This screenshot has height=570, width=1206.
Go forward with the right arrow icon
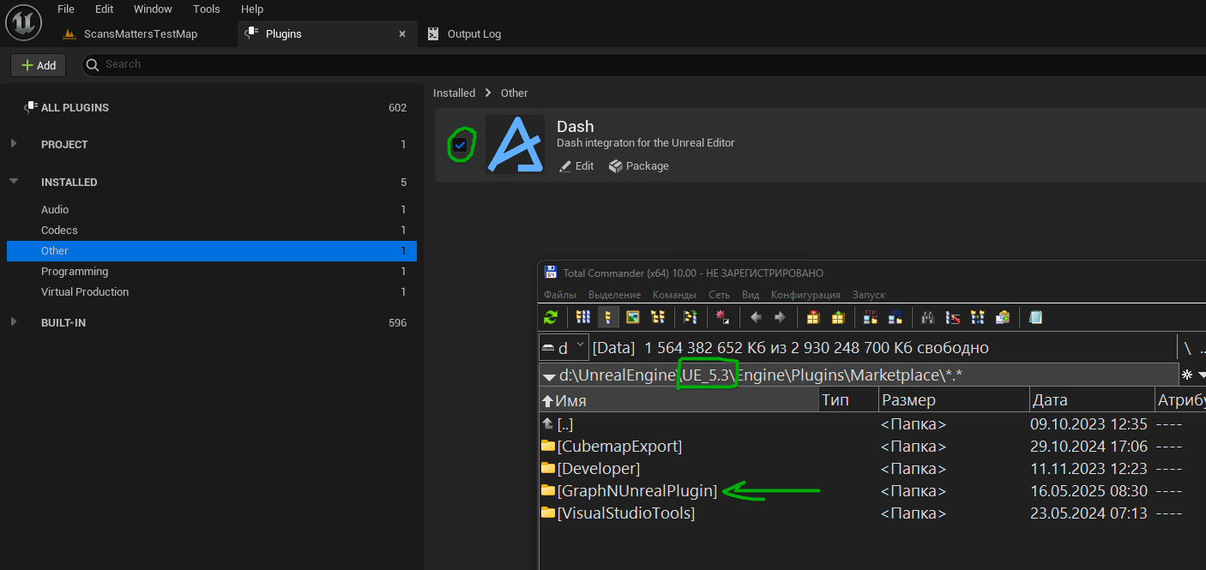780,317
